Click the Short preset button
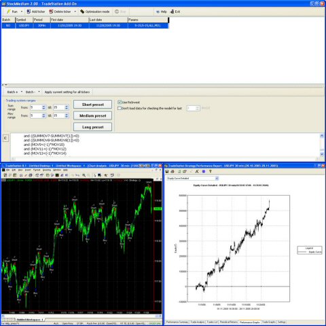Image resolution: width=326 pixels, height=326 pixels. pos(92,105)
